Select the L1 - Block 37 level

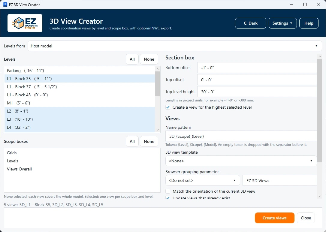point(80,87)
